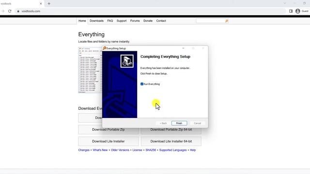
Task: Minimize the Everything Setup dialog
Action: [183, 48]
